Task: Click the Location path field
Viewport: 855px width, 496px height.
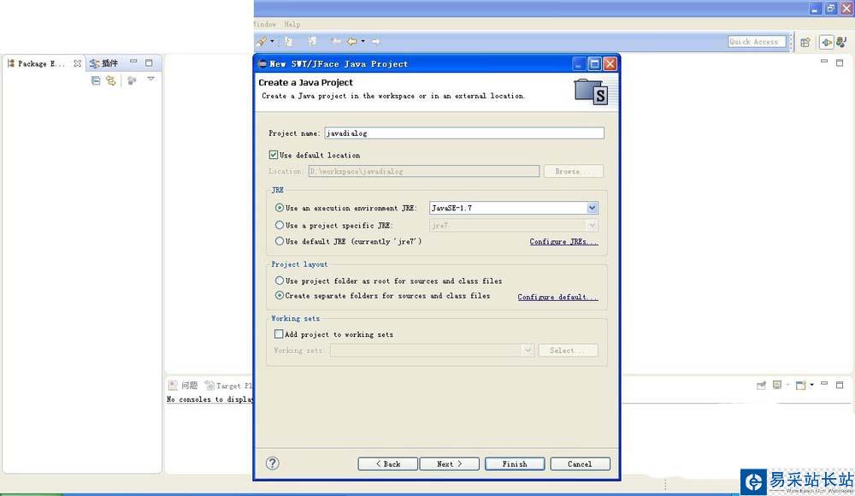Action: 424,171
